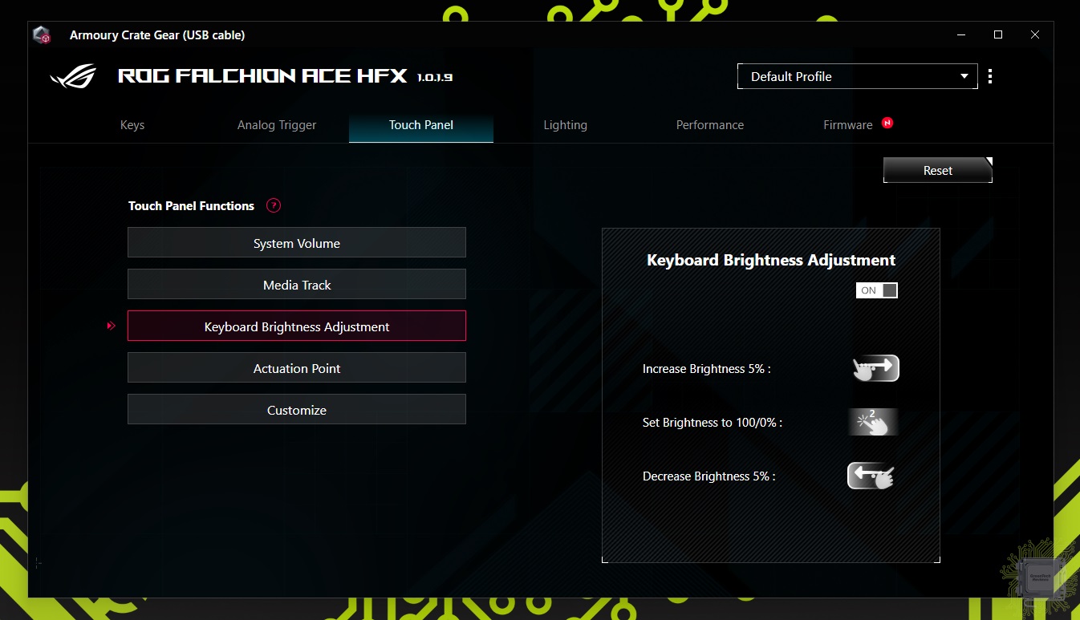
Task: Click the question mark help icon
Action: [x=274, y=205]
